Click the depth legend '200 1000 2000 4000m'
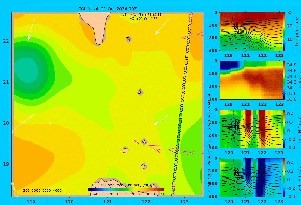Image resolution: width=301 pixels, height=205 pixels. (x=44, y=191)
